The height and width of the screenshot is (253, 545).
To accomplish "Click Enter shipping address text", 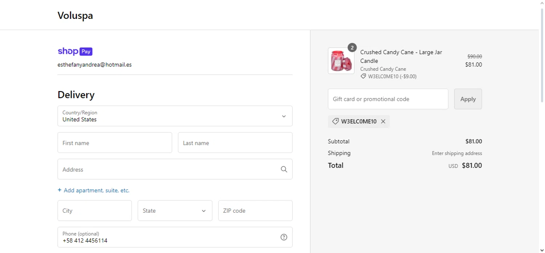I will (457, 153).
